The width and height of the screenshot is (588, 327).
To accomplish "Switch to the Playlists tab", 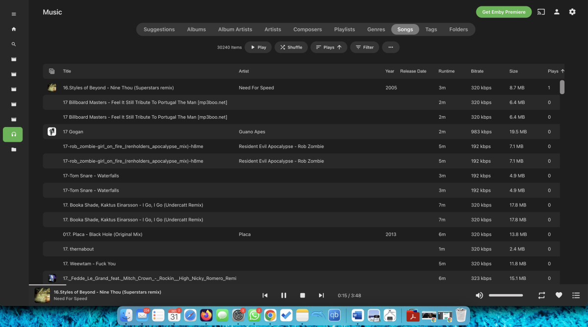I will pyautogui.click(x=344, y=29).
